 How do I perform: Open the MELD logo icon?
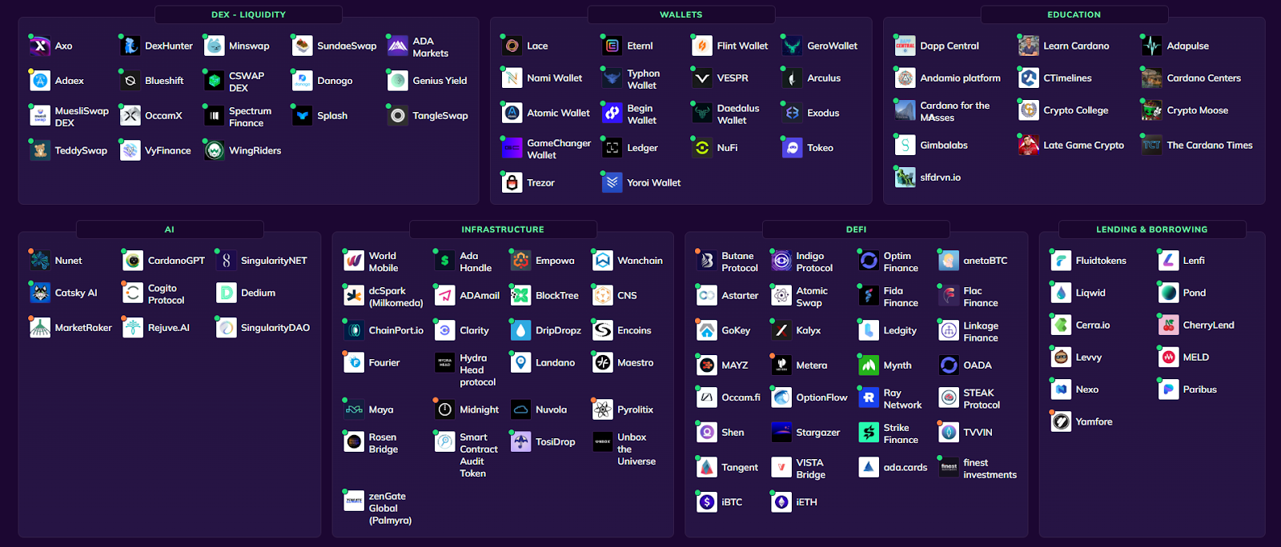[1169, 357]
